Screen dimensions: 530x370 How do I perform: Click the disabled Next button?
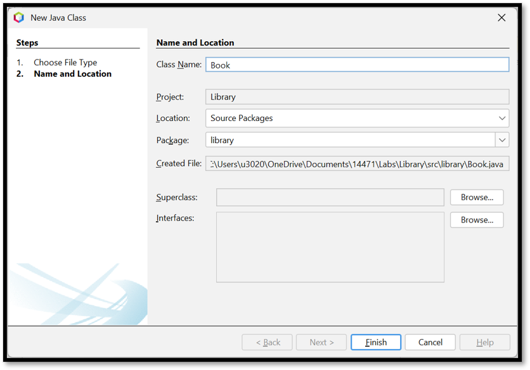[321, 342]
